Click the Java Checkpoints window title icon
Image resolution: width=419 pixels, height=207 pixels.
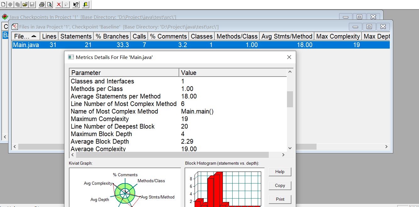[5, 17]
